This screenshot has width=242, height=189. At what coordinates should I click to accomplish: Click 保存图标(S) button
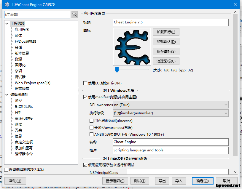click(166, 52)
